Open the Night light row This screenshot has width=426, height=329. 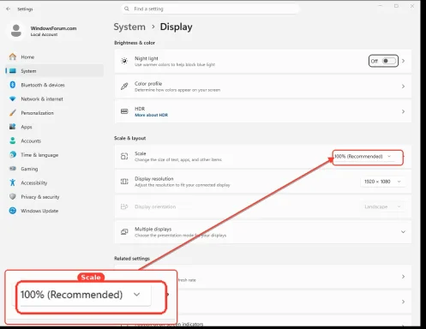click(263, 61)
